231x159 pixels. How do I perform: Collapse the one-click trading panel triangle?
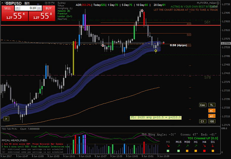[x=2, y=3]
